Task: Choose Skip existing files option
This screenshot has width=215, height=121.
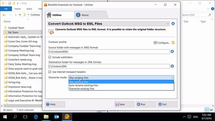Action: [x=121, y=82]
